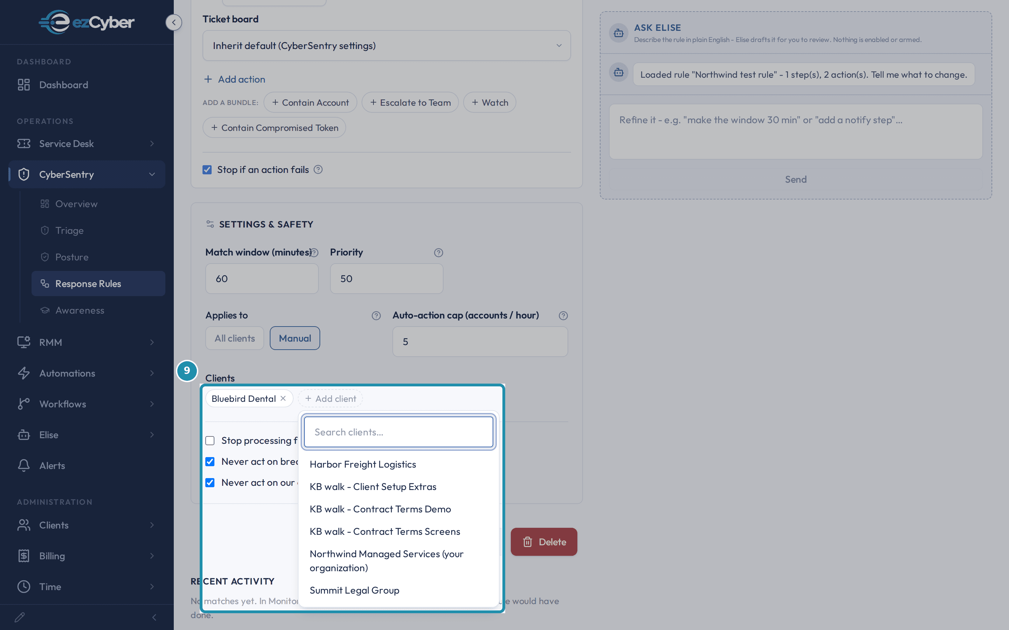This screenshot has height=630, width=1009.
Task: Click the Alerts bell icon
Action: 24,465
